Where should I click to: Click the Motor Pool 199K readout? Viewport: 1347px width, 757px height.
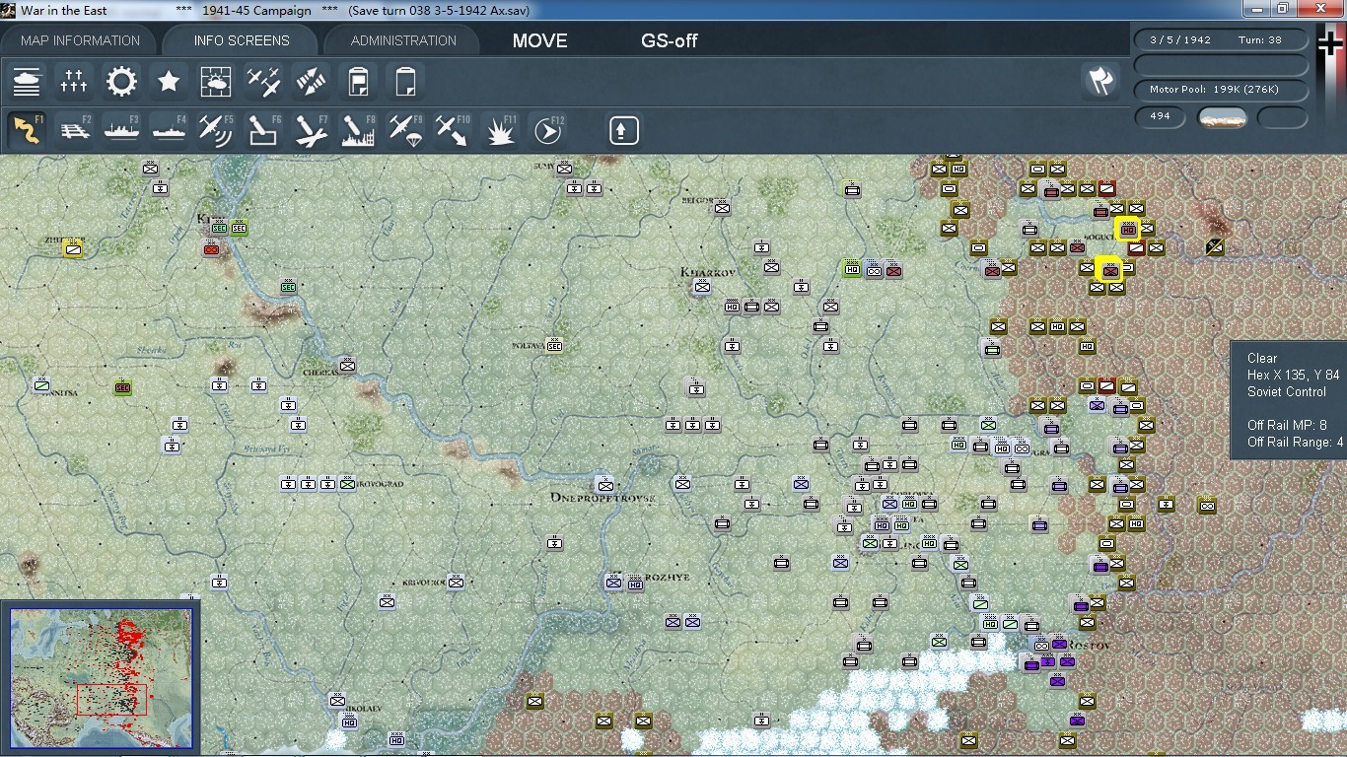click(1221, 90)
